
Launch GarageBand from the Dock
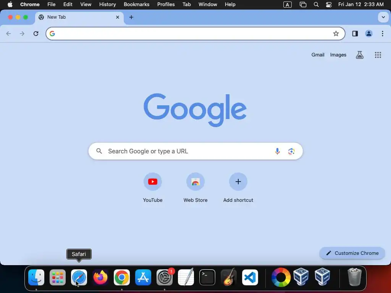pyautogui.click(x=229, y=277)
